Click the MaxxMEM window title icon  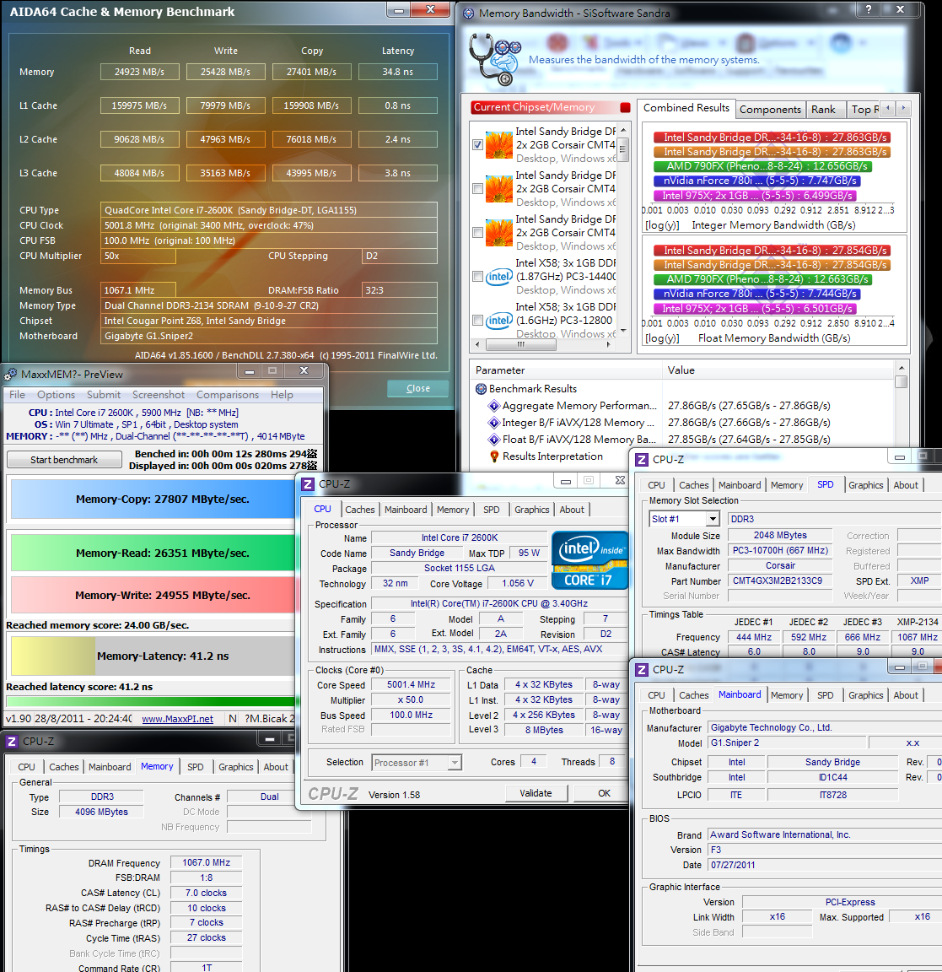10,375
